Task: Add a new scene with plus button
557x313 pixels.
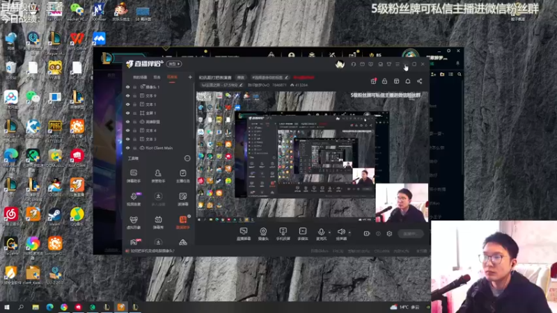Action: pyautogui.click(x=190, y=77)
